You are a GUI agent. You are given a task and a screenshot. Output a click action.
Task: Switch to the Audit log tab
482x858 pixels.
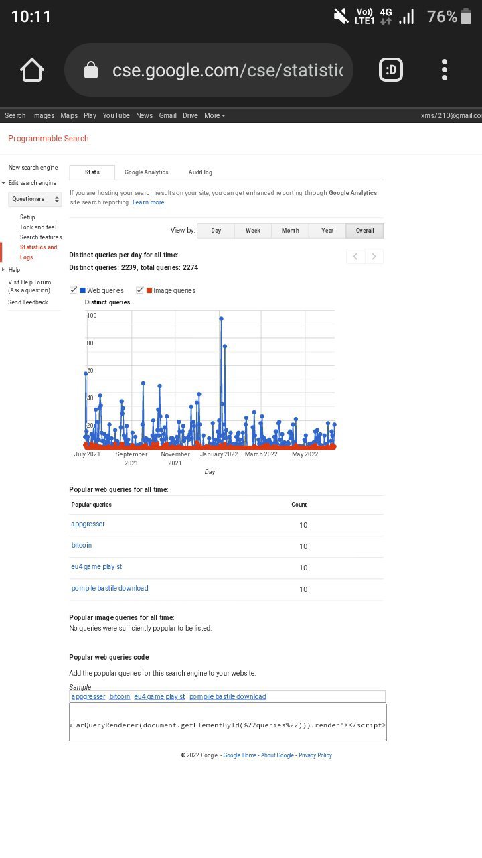click(x=200, y=172)
